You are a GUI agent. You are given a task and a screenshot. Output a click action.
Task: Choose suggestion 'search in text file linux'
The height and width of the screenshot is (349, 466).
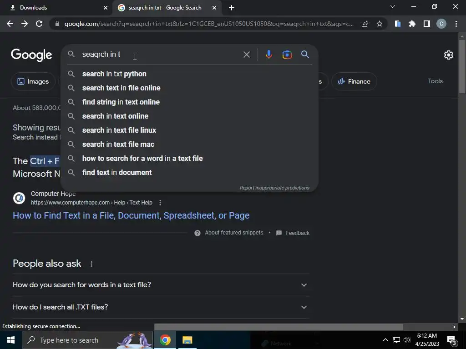click(x=189, y=130)
